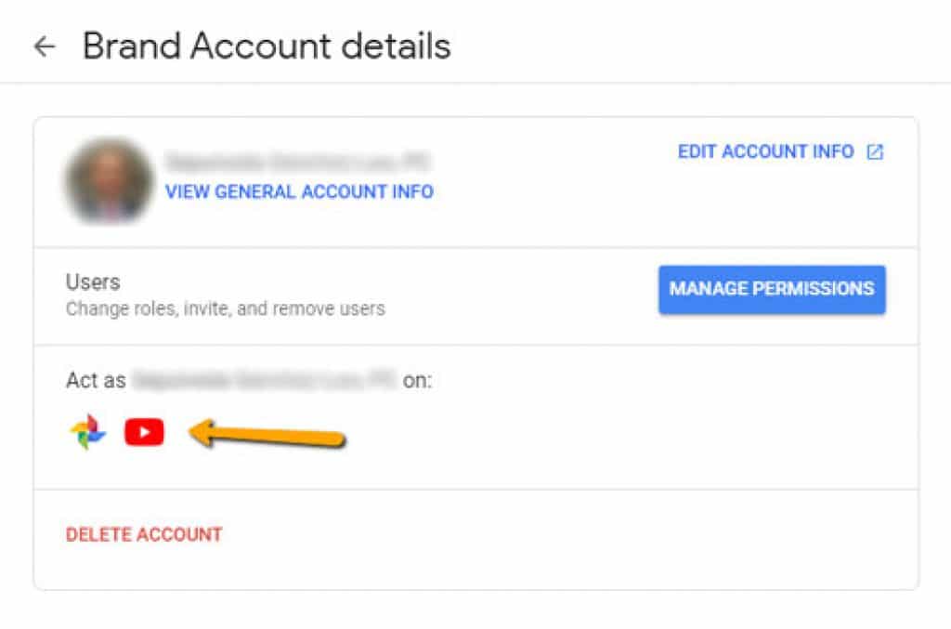Click 'Change roles, invite, and remove users' text
This screenshot has height=629, width=951.
tap(225, 308)
